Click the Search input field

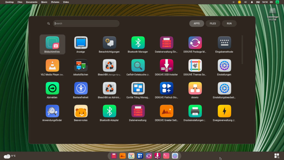click(86, 24)
